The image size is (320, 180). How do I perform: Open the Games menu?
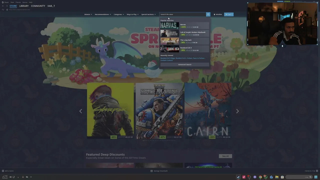pyautogui.click(x=25, y=2)
